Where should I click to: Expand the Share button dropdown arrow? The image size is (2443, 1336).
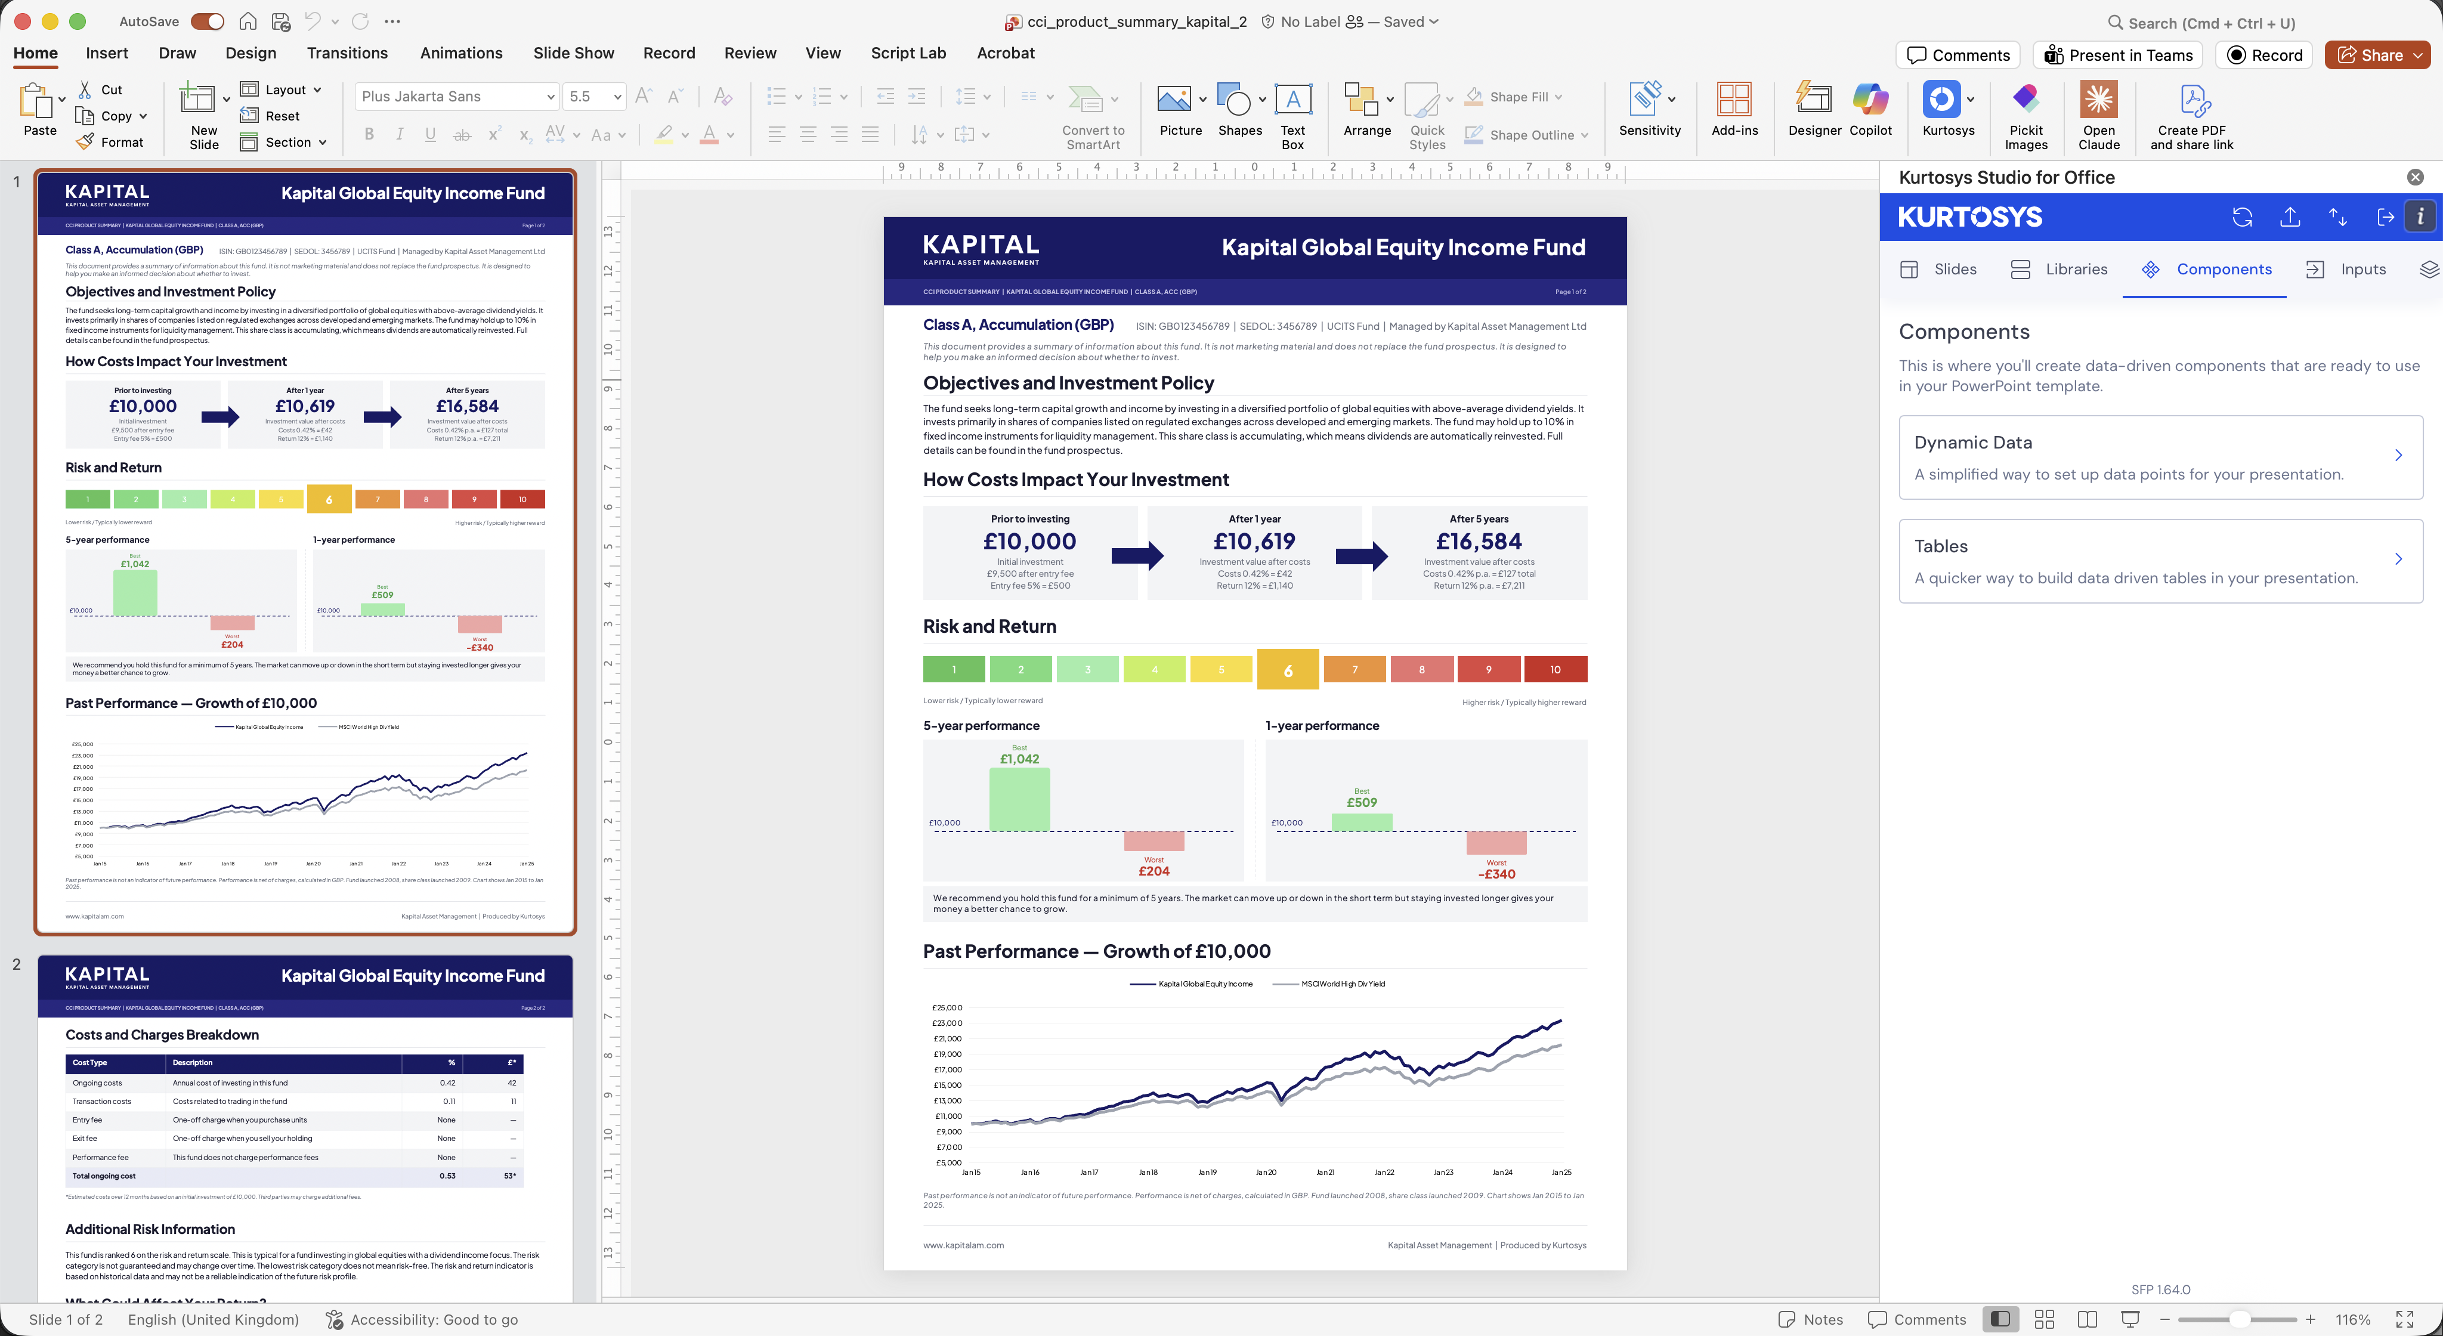pyautogui.click(x=2417, y=55)
